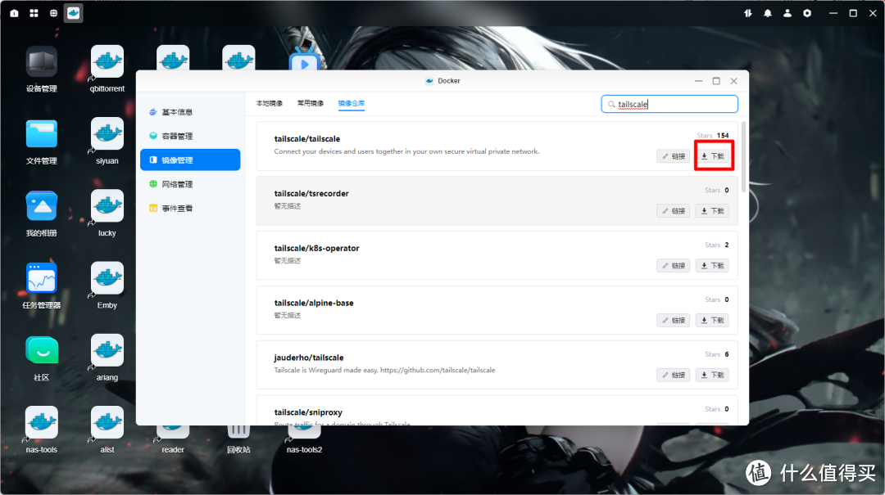This screenshot has width=885, height=495.
Task: Open the user account icon in top bar
Action: 787,13
